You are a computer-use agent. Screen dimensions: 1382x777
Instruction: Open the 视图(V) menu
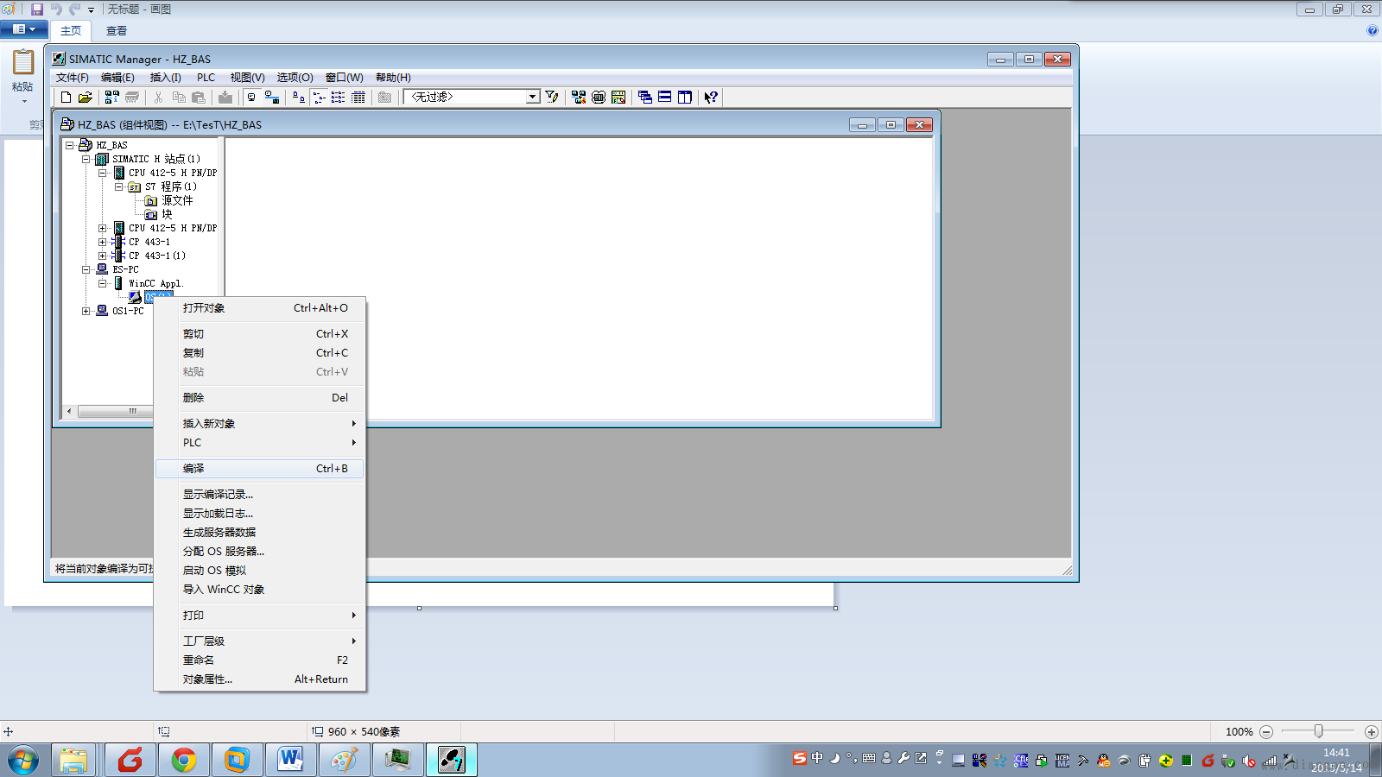point(247,78)
